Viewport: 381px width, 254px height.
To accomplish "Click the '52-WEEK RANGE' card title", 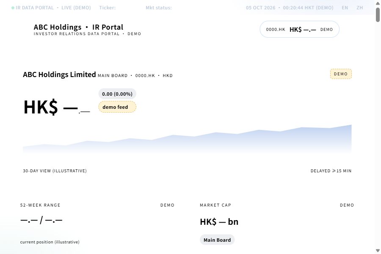I will [40, 205].
